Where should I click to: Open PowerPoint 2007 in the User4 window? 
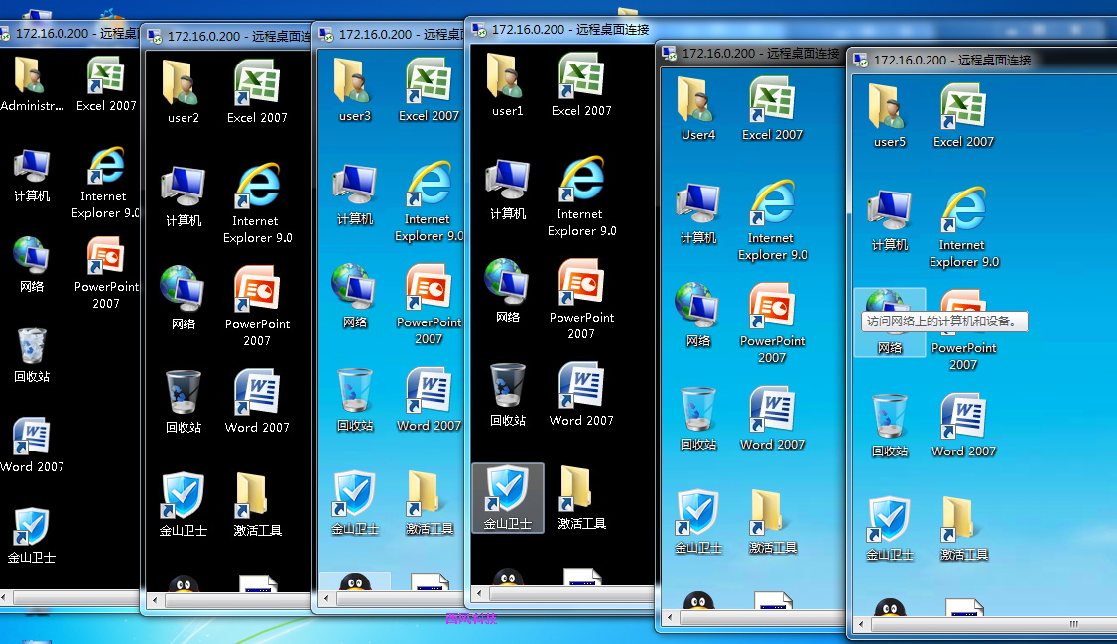tap(772, 323)
